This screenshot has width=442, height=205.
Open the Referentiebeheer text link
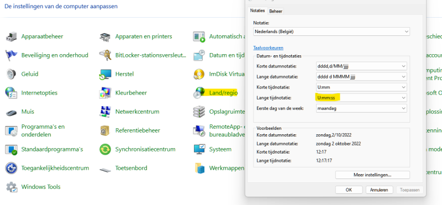(x=138, y=130)
